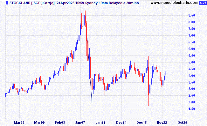
Task: Click the Jan11 date axis label
Action: (100, 122)
